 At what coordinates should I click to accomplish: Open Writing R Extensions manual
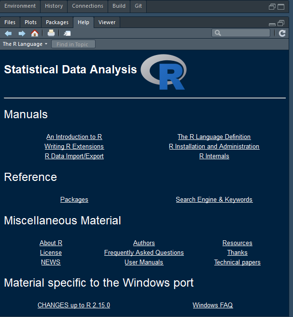point(74,147)
